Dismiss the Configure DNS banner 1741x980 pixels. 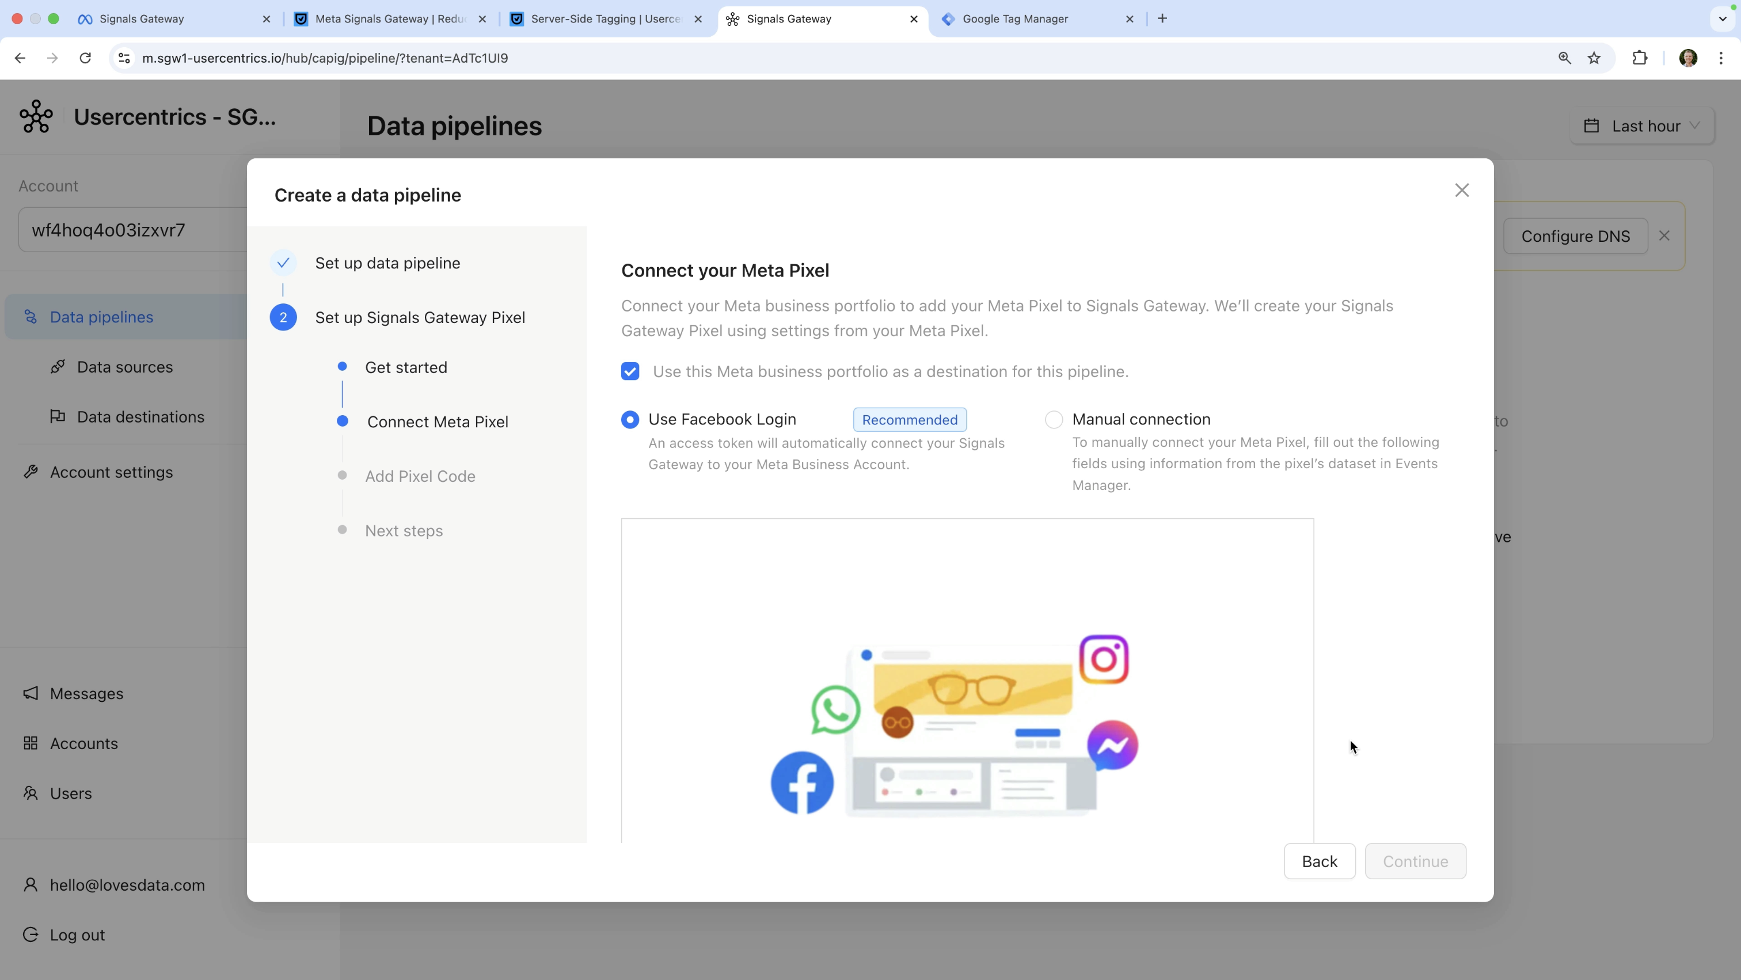point(1664,236)
